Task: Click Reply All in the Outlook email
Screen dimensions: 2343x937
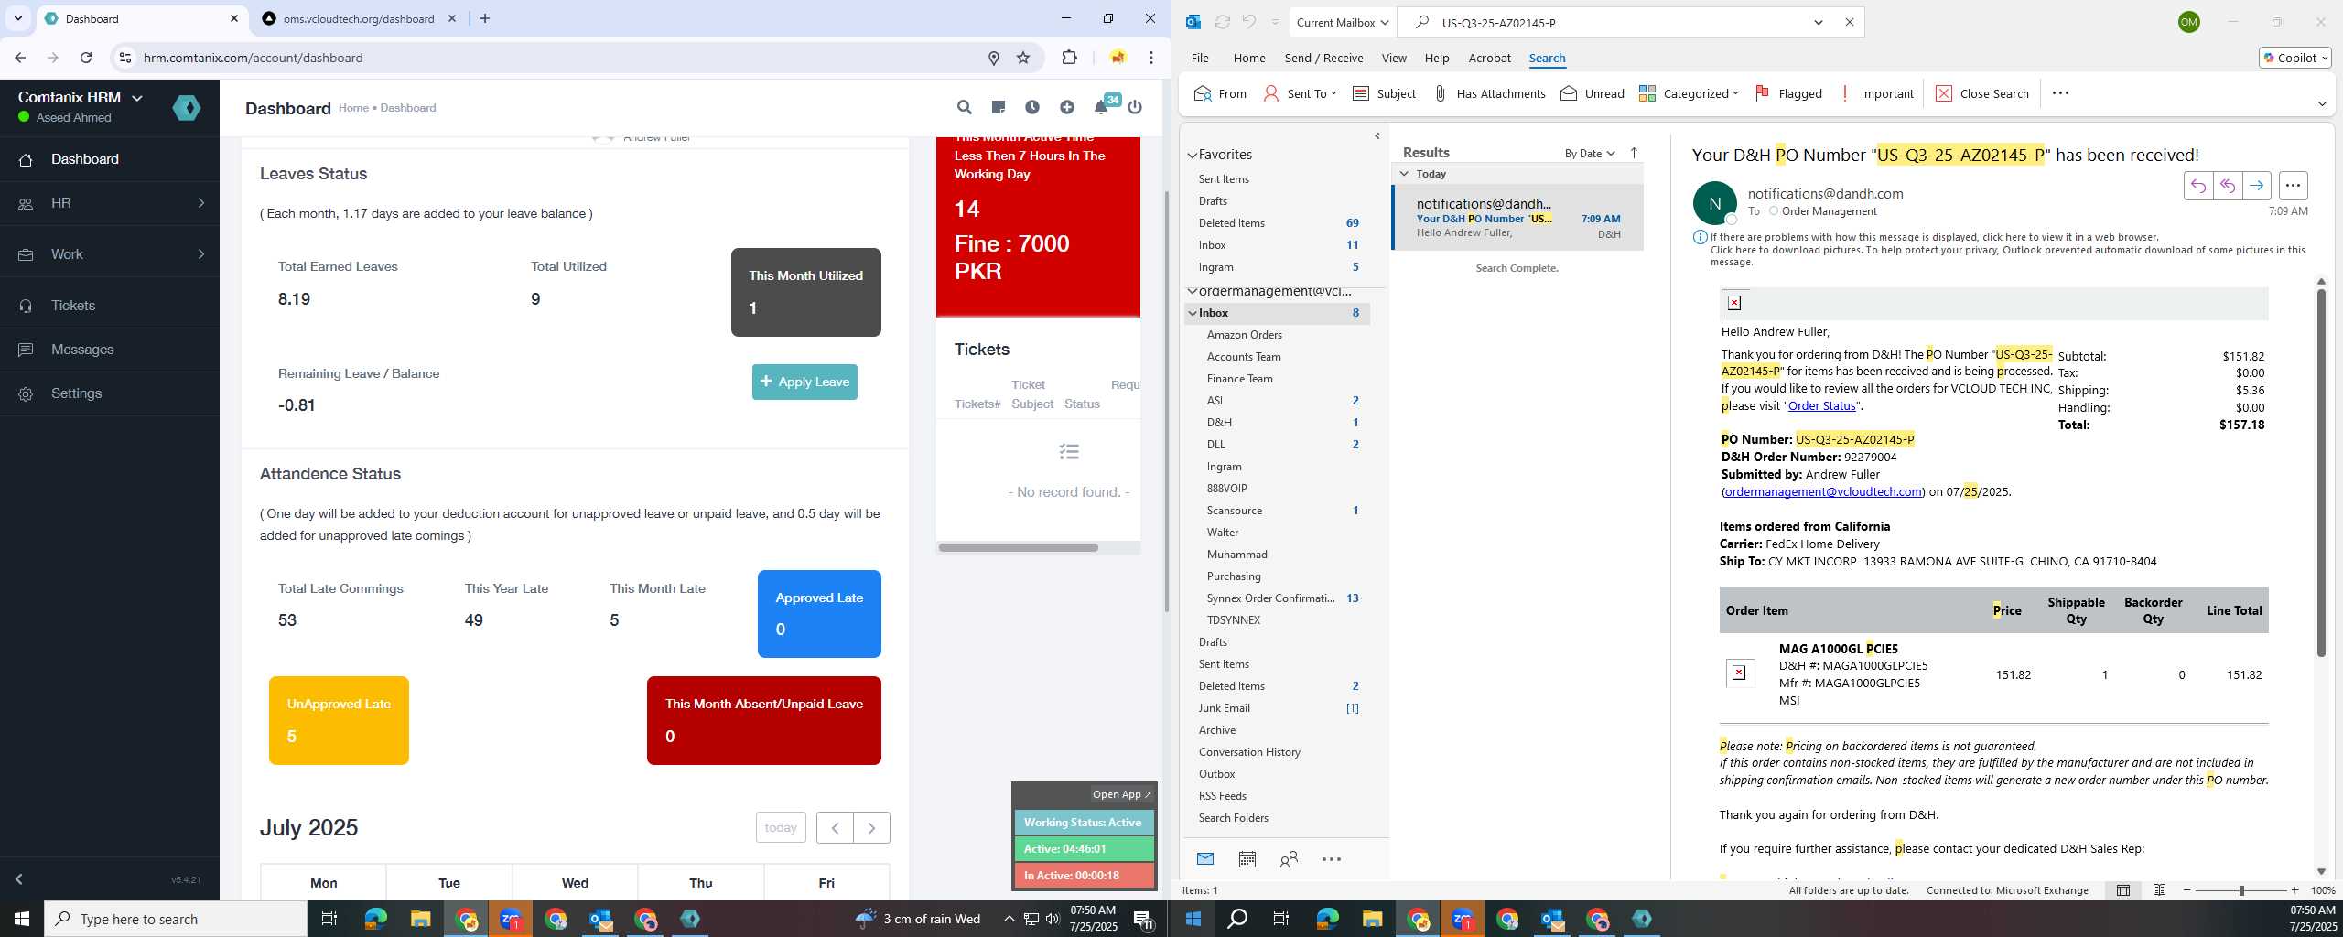Action: pos(2227,186)
